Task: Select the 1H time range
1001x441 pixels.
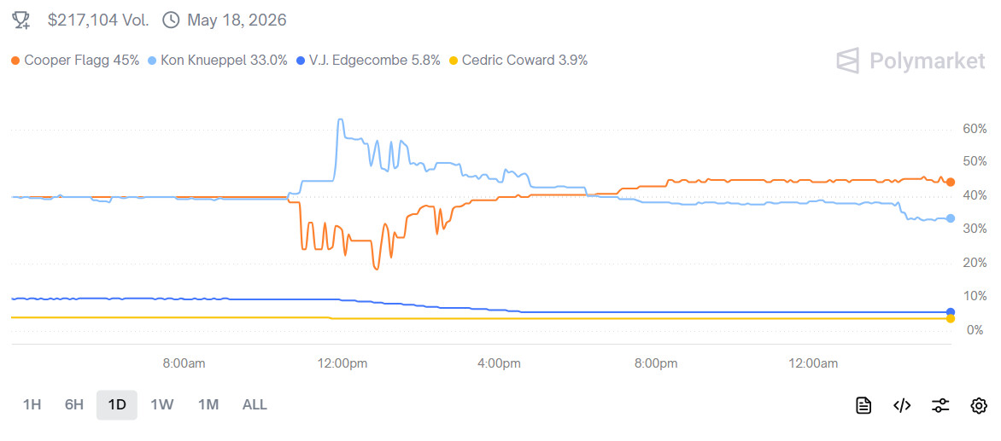Action: click(x=32, y=404)
